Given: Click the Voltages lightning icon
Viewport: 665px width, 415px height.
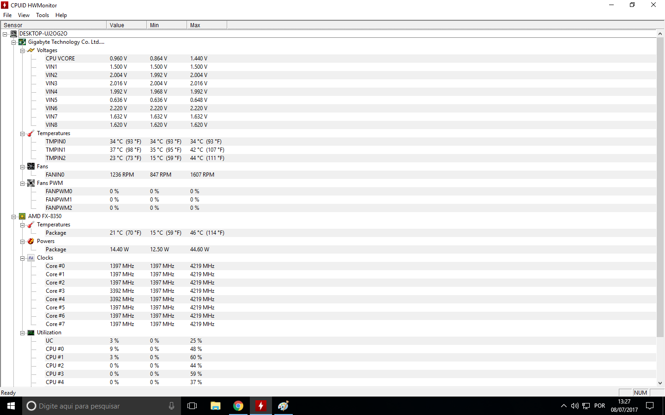Looking at the screenshot, I should click(31, 50).
